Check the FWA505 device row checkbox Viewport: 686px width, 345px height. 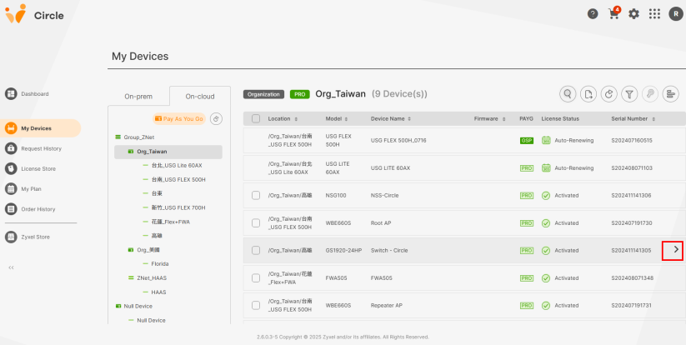pyautogui.click(x=256, y=278)
